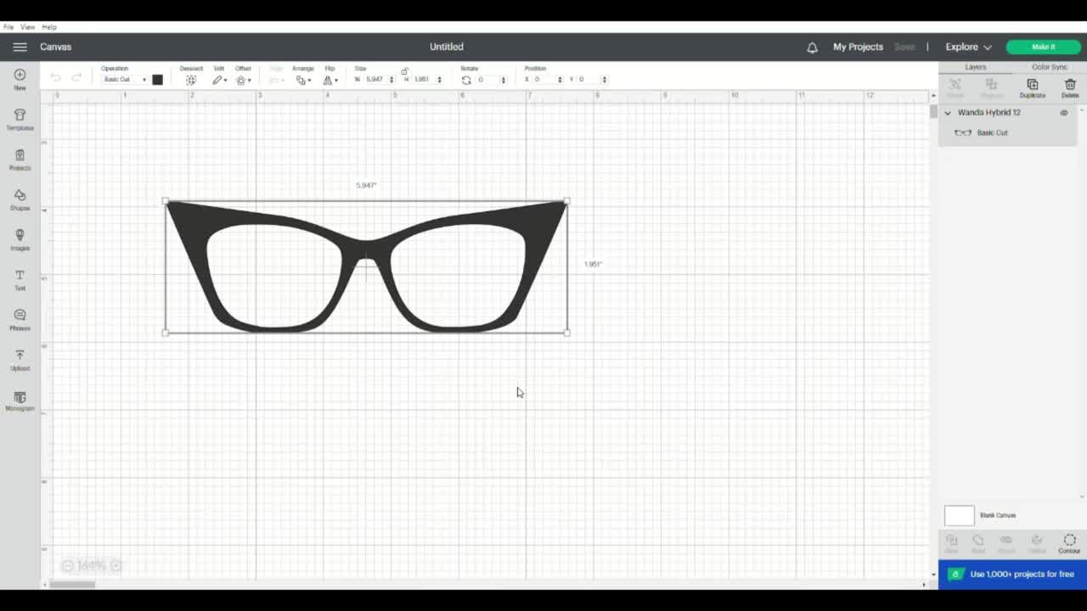
Task: Open My Projects
Action: pos(858,48)
